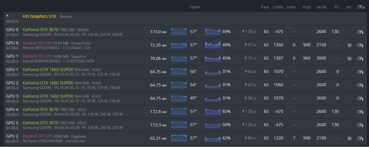
Task: Open tuning sliders icon for Radeon RX 590
Action: (349, 45)
